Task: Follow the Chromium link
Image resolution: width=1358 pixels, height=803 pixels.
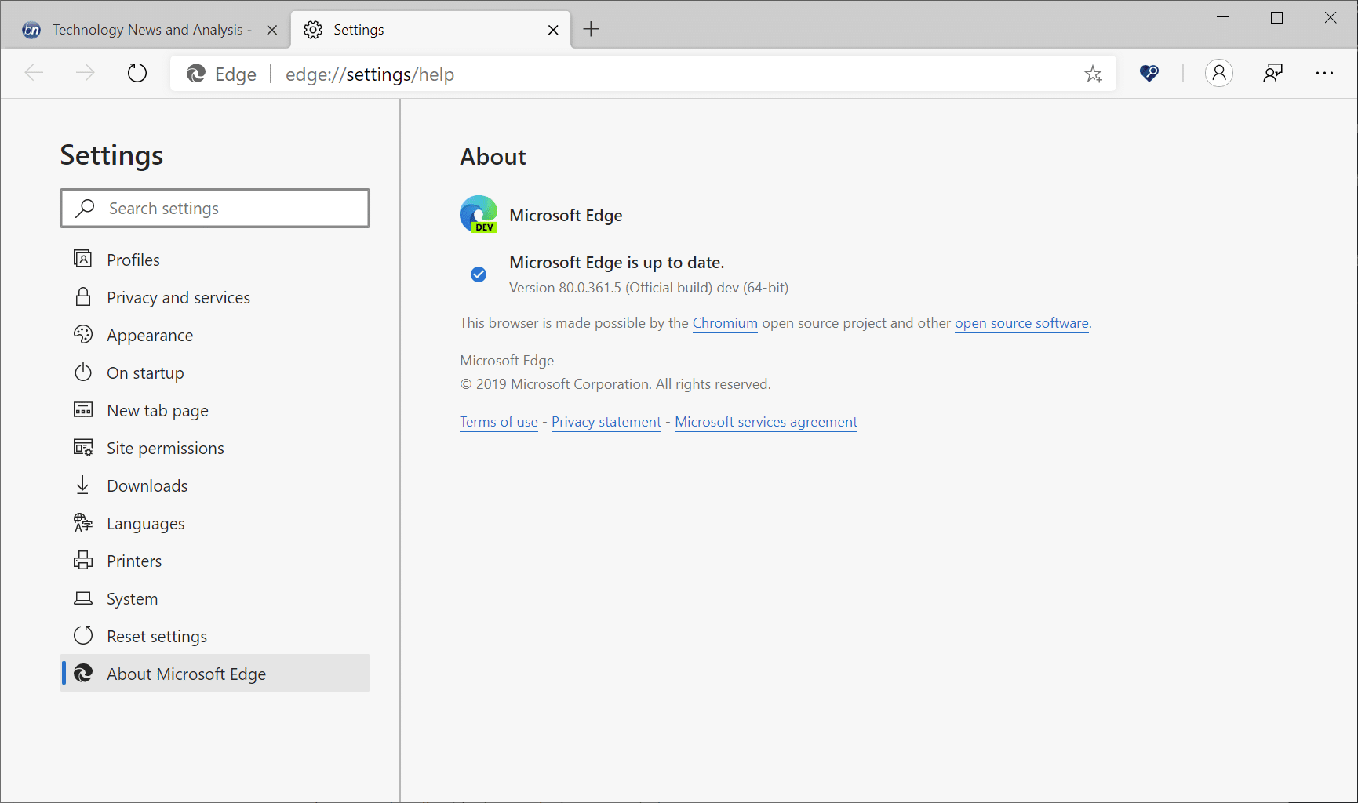Action: (x=725, y=323)
